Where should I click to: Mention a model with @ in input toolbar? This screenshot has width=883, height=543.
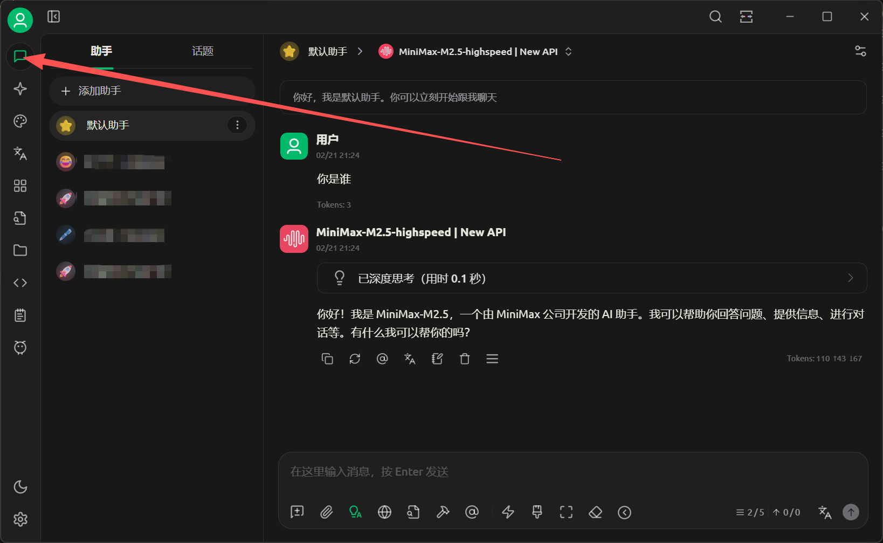tap(472, 512)
